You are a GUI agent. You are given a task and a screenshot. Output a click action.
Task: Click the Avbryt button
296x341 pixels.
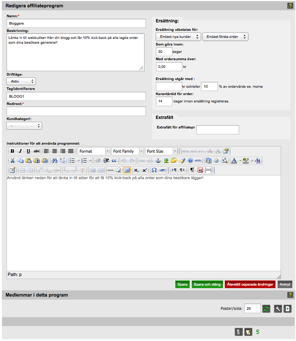[285, 284]
